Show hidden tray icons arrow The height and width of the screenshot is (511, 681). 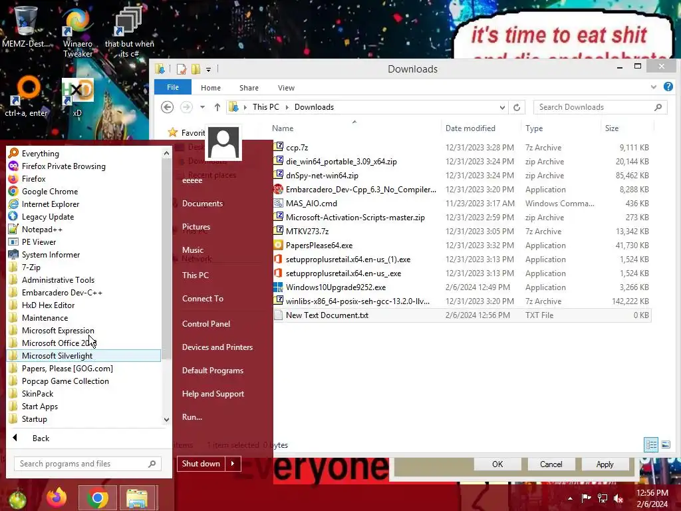pyautogui.click(x=570, y=498)
